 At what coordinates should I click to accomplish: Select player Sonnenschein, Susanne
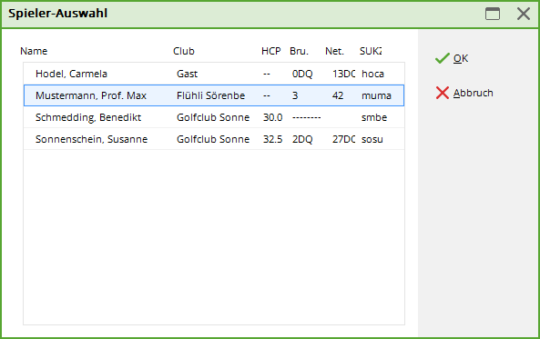click(x=213, y=139)
